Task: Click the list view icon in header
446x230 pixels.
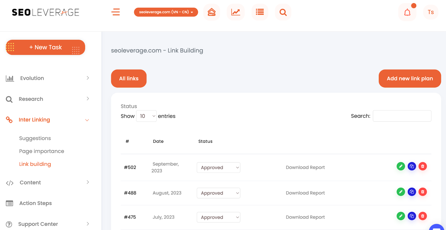Action: tap(260, 12)
